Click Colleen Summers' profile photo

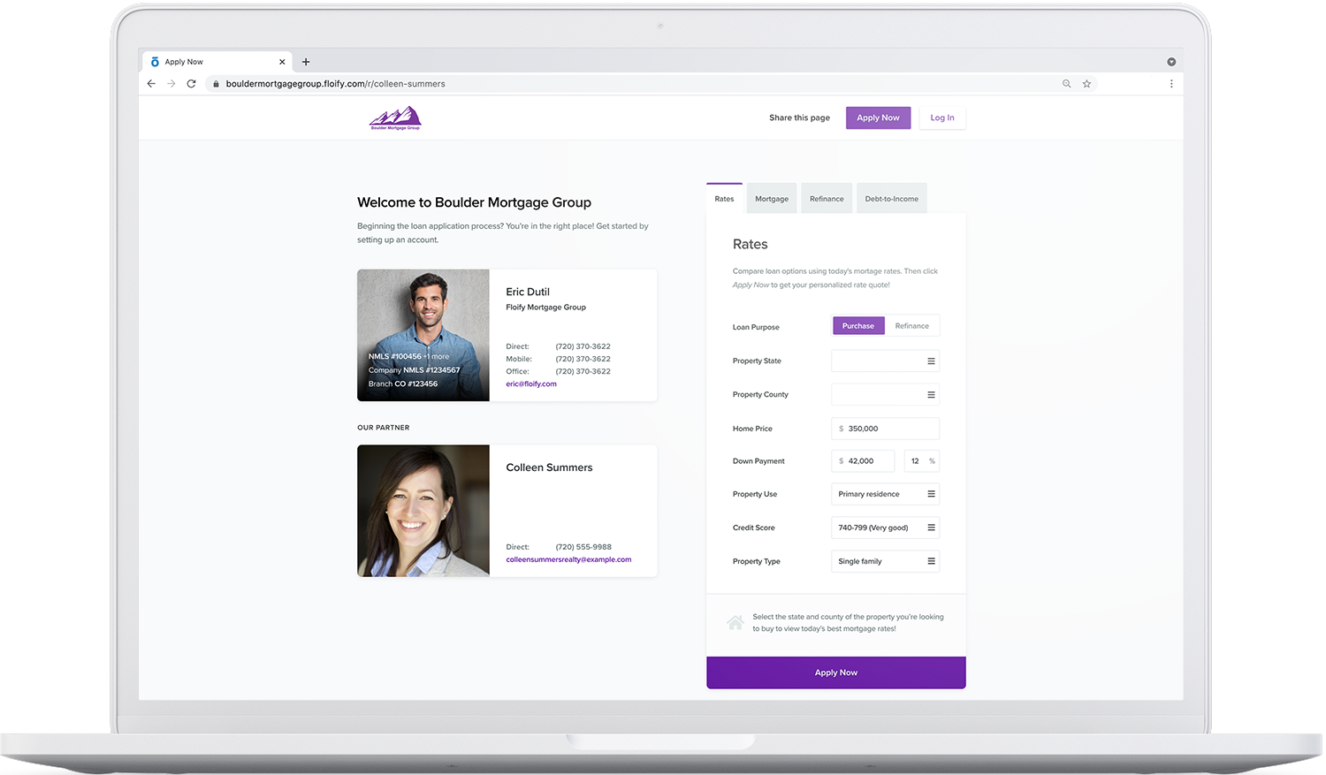click(423, 511)
